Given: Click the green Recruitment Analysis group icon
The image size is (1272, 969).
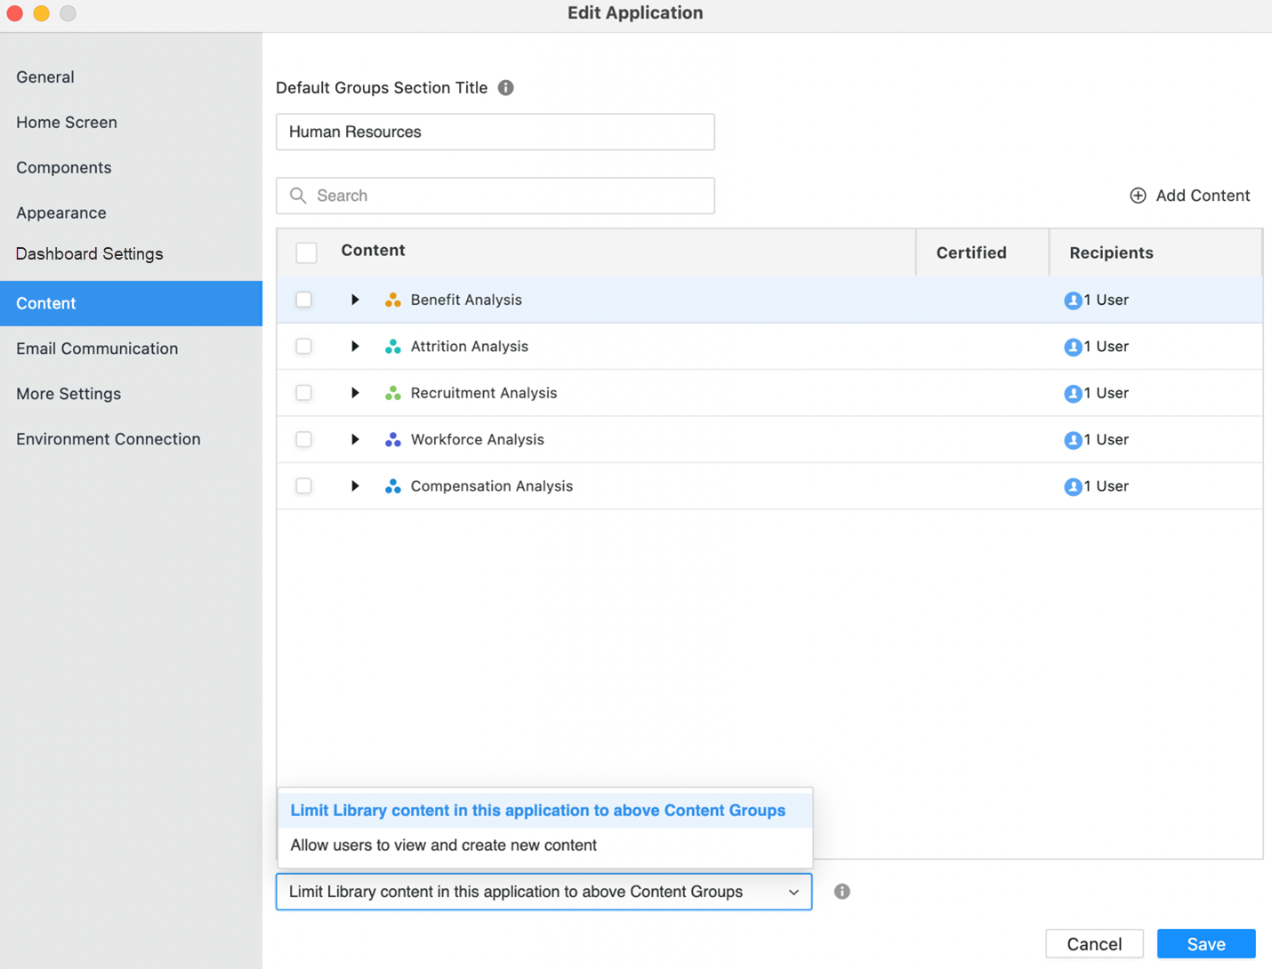Looking at the screenshot, I should click(392, 393).
